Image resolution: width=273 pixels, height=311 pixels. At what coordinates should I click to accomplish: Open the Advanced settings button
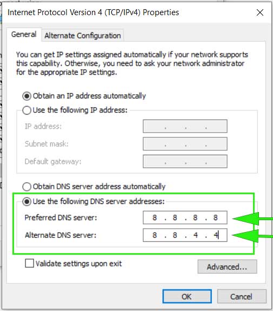click(227, 267)
